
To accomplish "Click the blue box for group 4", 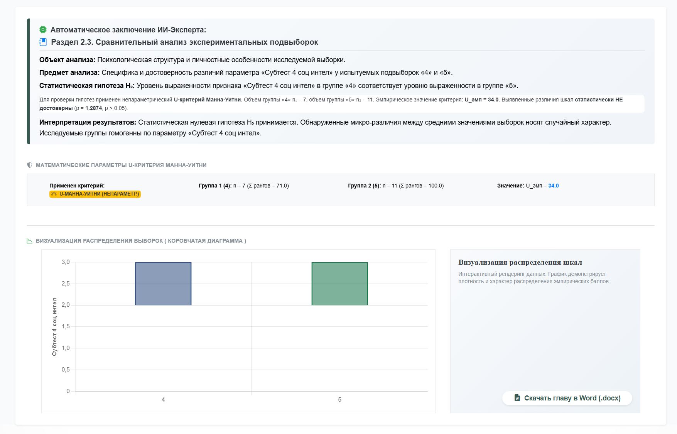I will pos(163,284).
